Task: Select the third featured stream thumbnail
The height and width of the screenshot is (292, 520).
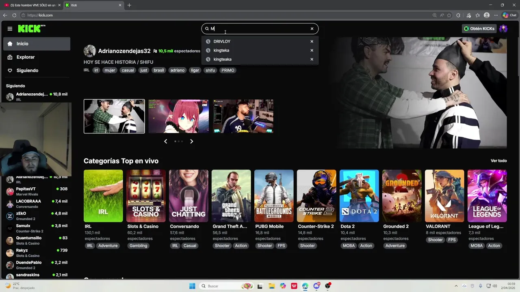Action: coord(243,116)
